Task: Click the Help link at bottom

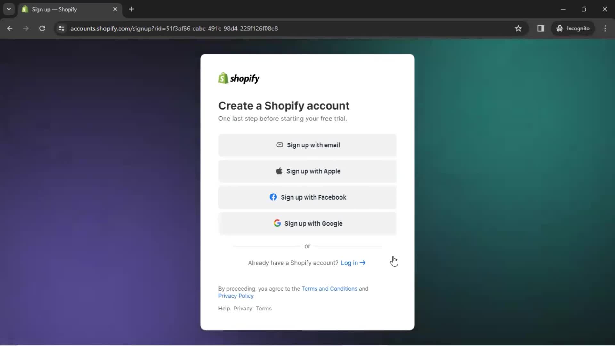Action: pos(224,309)
